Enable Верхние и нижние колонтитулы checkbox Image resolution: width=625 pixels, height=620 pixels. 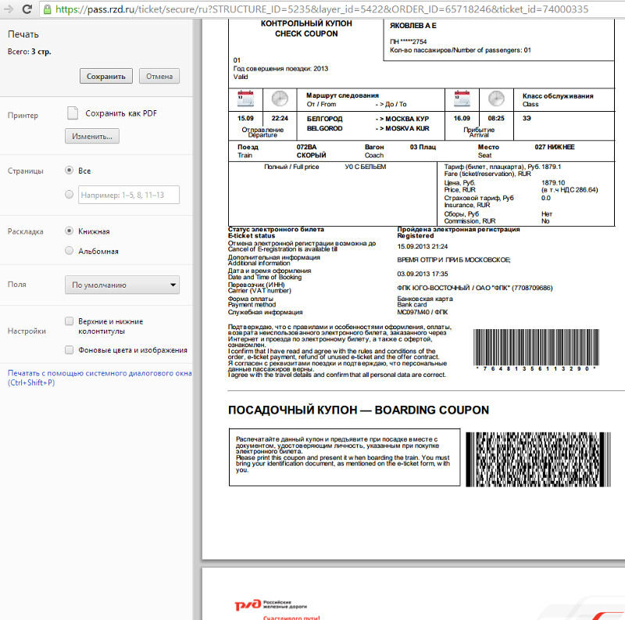coord(69,321)
